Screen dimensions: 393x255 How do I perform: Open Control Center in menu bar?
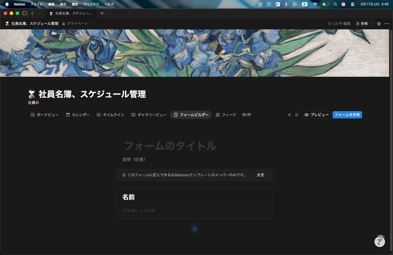click(x=353, y=4)
